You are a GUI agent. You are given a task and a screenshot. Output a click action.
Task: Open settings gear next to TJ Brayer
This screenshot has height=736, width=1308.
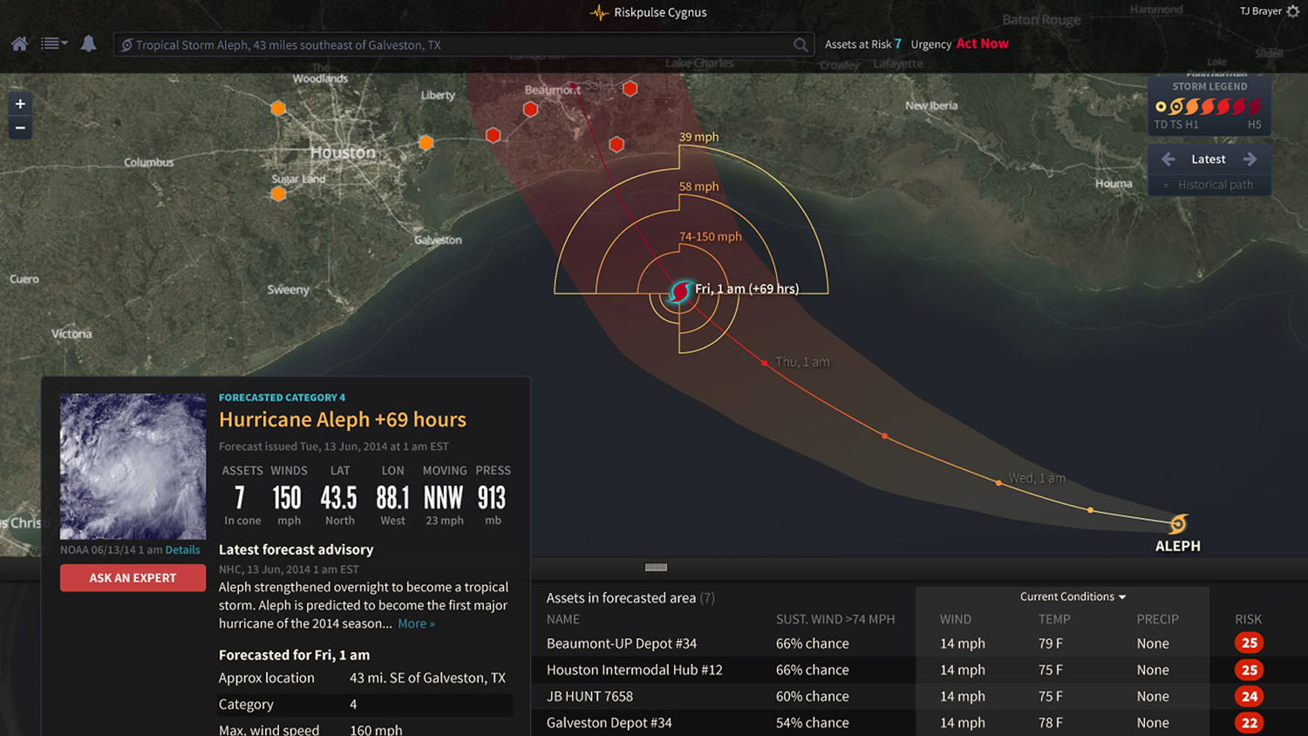pos(1293,11)
